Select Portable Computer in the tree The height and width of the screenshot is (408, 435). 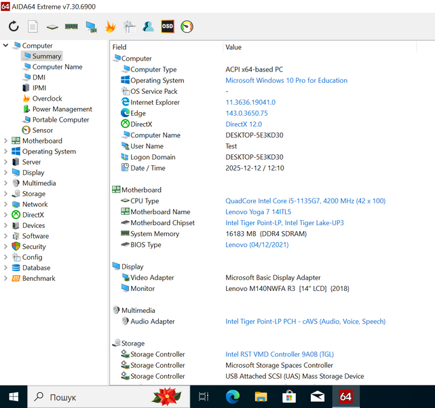tap(61, 120)
